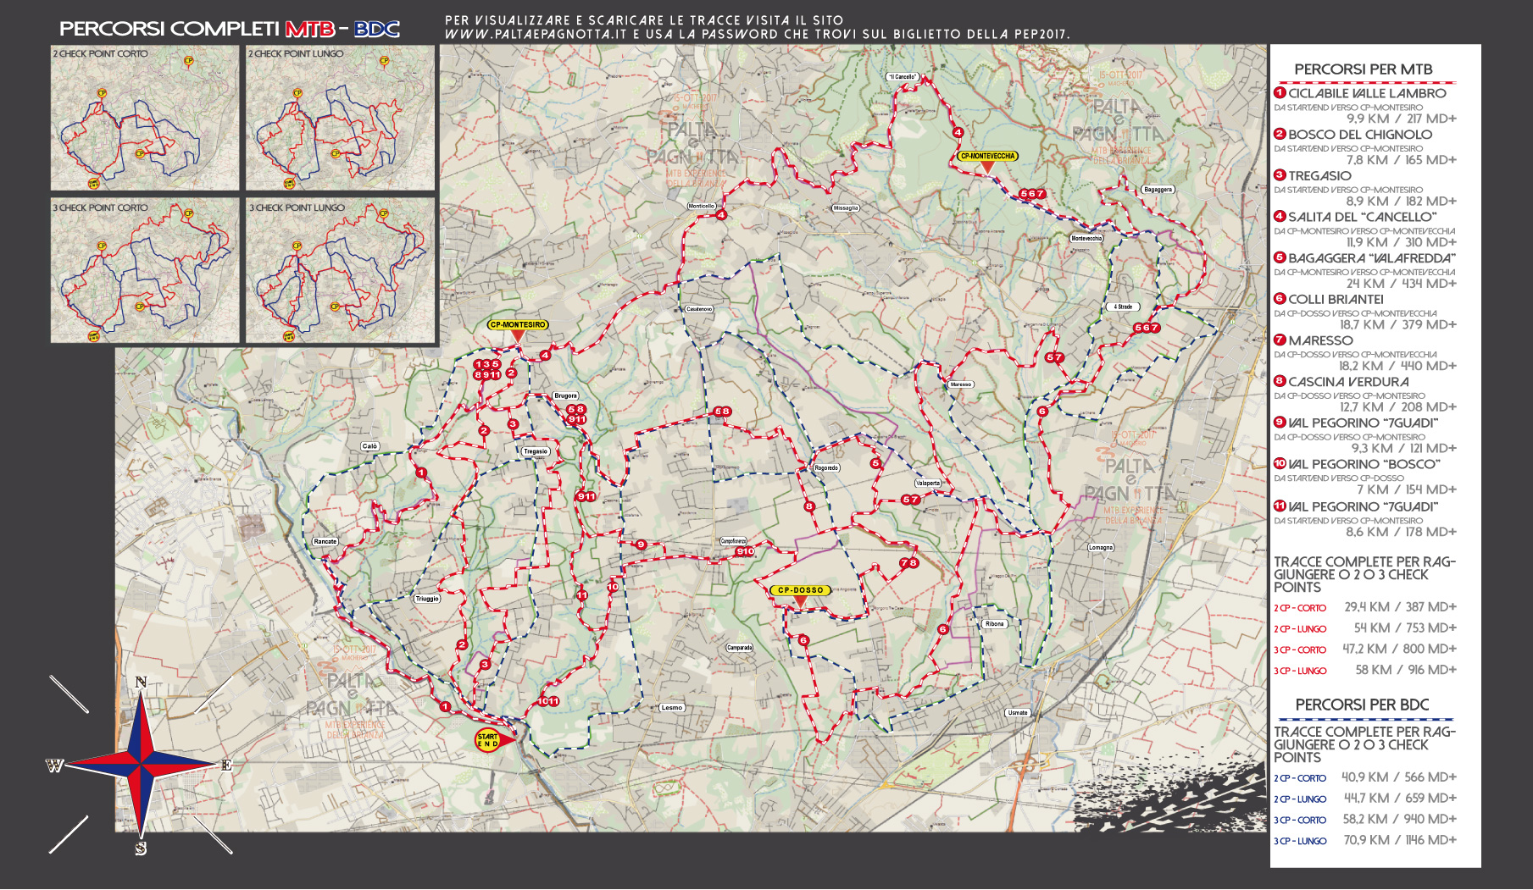This screenshot has width=1533, height=890.
Task: Click the Bagaggera place label on the map
Action: (x=1158, y=190)
